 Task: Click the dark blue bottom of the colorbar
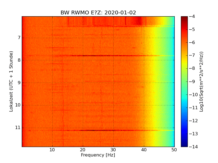tap(184, 145)
